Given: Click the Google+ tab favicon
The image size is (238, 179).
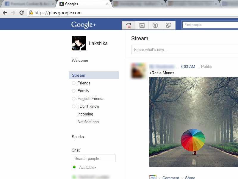Looking at the screenshot, I should (62, 4).
